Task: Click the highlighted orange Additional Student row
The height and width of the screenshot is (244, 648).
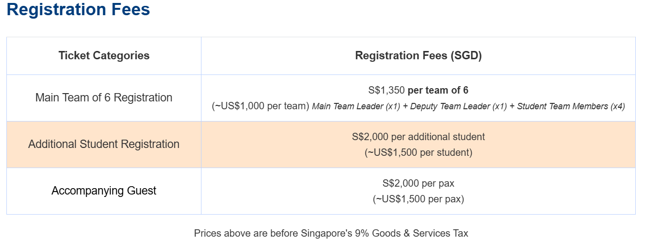Action: (x=321, y=145)
